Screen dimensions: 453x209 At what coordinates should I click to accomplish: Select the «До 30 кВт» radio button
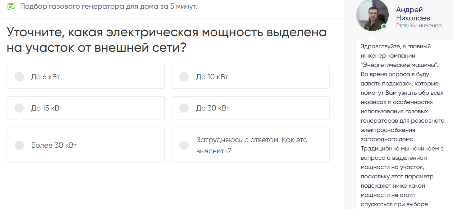pyautogui.click(x=184, y=108)
